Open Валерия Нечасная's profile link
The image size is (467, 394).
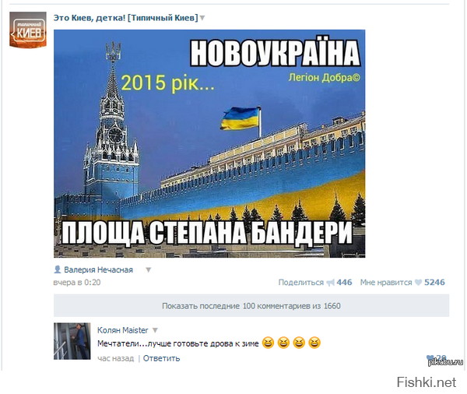point(98,269)
